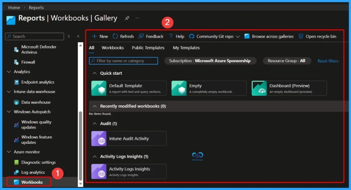Screen dimensions: 351x190
Task: Collapse the Quick start group
Action: pos(95,73)
